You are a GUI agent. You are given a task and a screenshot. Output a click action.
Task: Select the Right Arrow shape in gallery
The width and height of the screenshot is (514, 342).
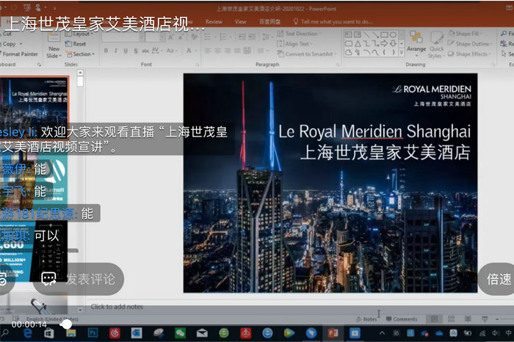384,43
